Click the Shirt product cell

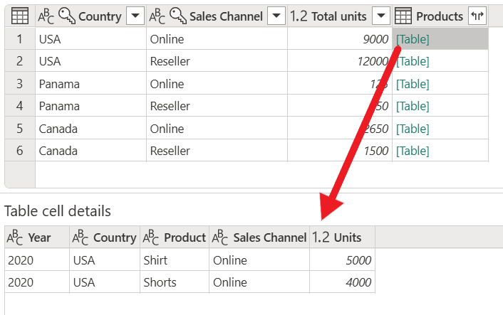(x=175, y=260)
